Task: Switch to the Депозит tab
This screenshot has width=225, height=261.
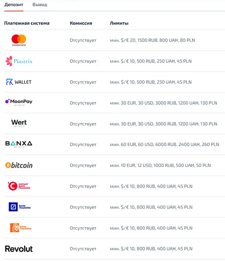Action: pyautogui.click(x=14, y=4)
